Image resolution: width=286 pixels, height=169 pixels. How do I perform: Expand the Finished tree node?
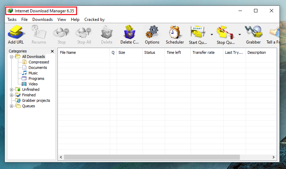[11, 95]
